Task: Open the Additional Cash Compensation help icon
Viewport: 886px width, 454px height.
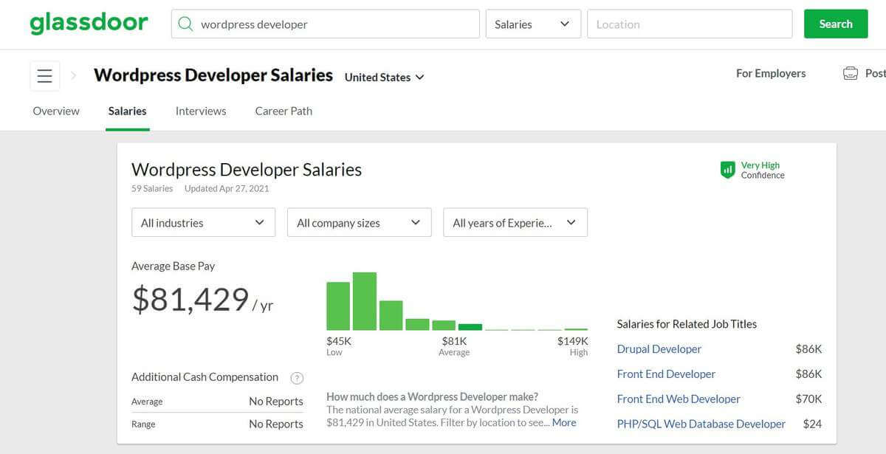Action: tap(297, 378)
